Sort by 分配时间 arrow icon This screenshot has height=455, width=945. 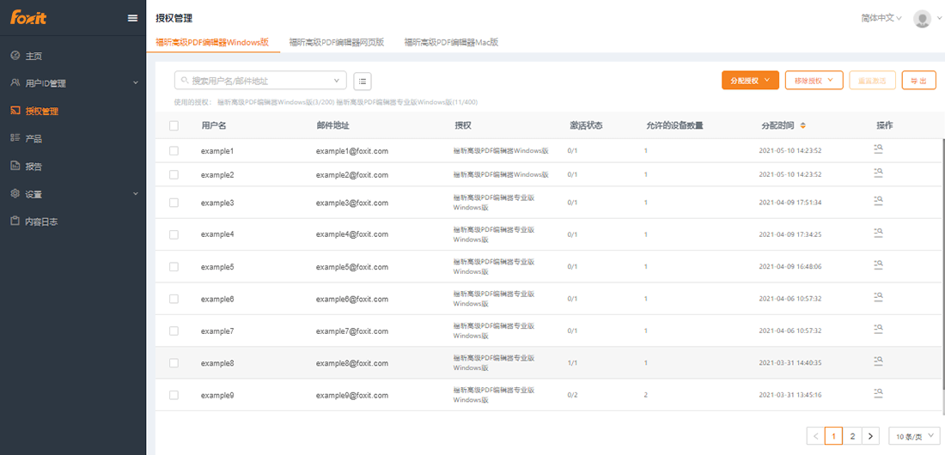(802, 126)
